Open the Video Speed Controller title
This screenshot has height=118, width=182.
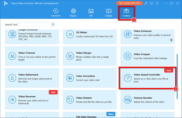[x=147, y=75]
